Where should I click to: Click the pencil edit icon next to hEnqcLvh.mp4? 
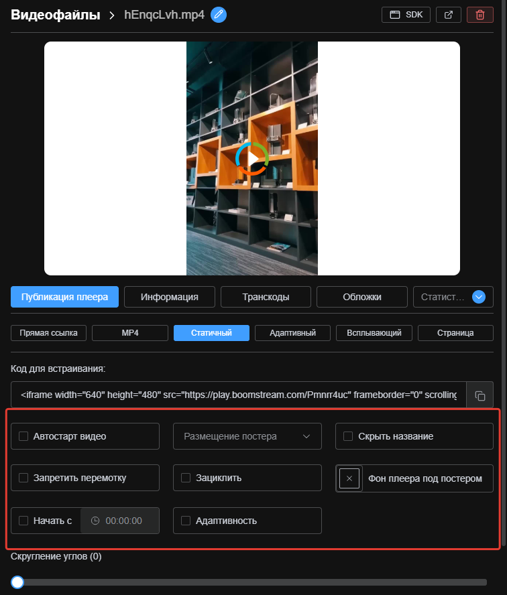[219, 15]
